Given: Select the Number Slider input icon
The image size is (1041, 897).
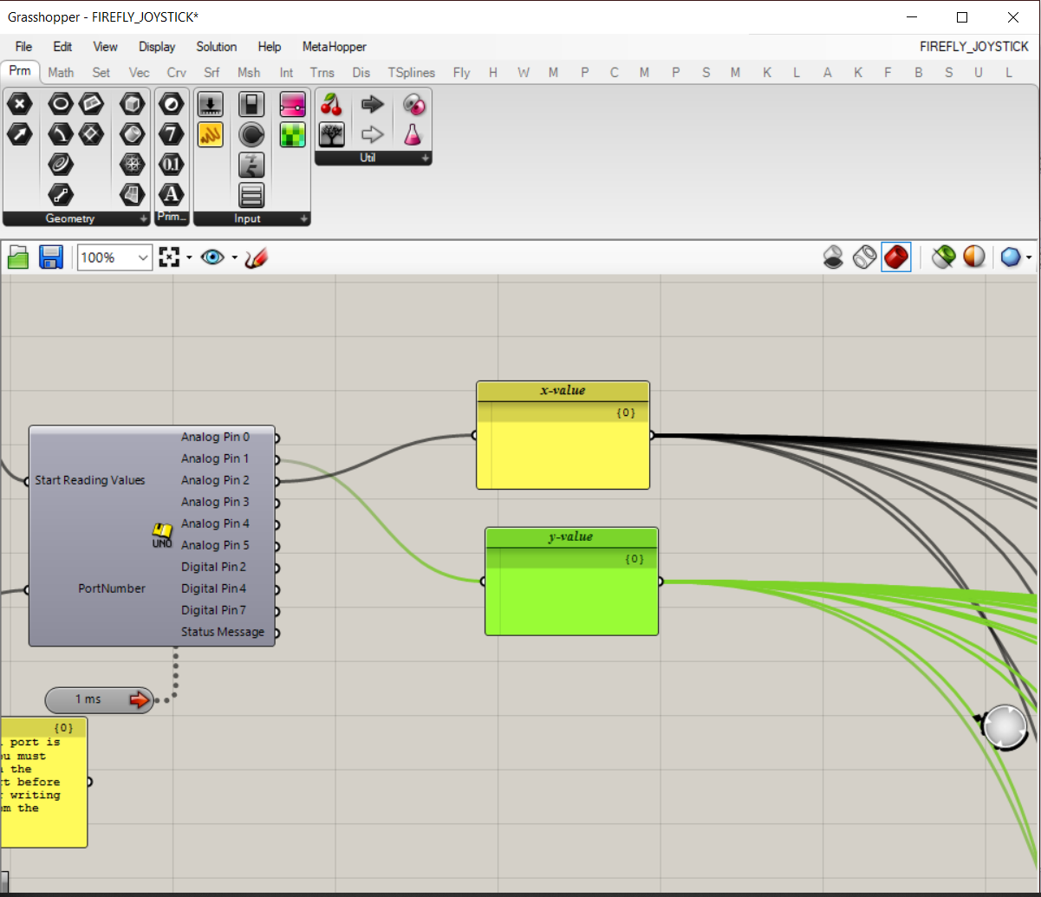Looking at the screenshot, I should [x=211, y=105].
